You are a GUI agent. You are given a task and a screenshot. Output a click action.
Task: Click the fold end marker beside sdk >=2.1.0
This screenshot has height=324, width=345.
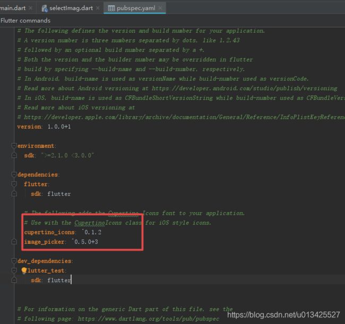point(14,155)
